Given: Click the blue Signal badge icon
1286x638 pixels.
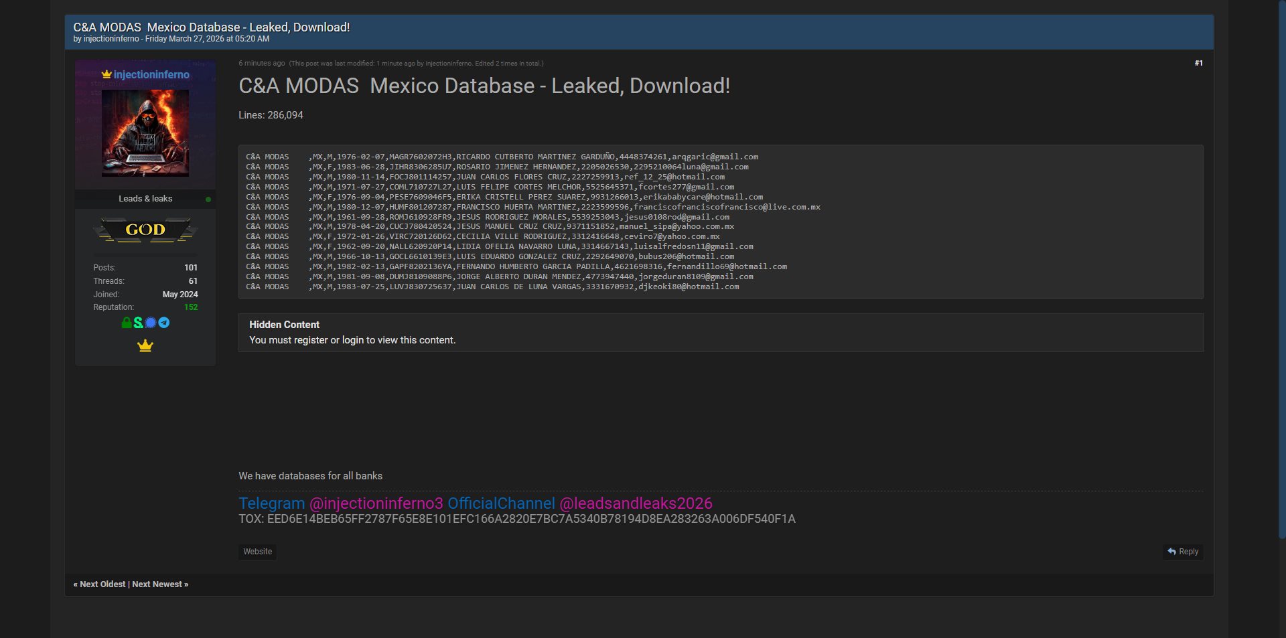Looking at the screenshot, I should 151,323.
